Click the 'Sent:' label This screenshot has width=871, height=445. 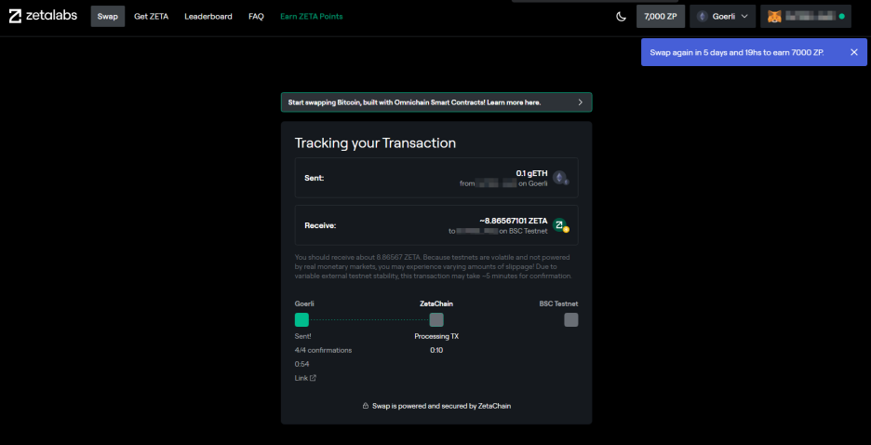pyautogui.click(x=315, y=178)
